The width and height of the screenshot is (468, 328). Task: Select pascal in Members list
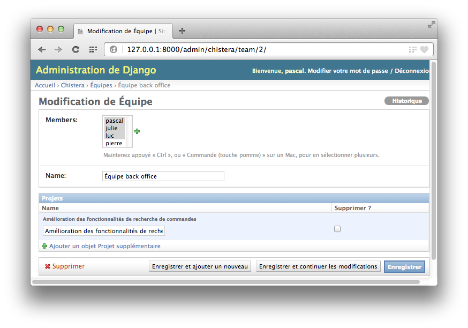[x=114, y=121]
